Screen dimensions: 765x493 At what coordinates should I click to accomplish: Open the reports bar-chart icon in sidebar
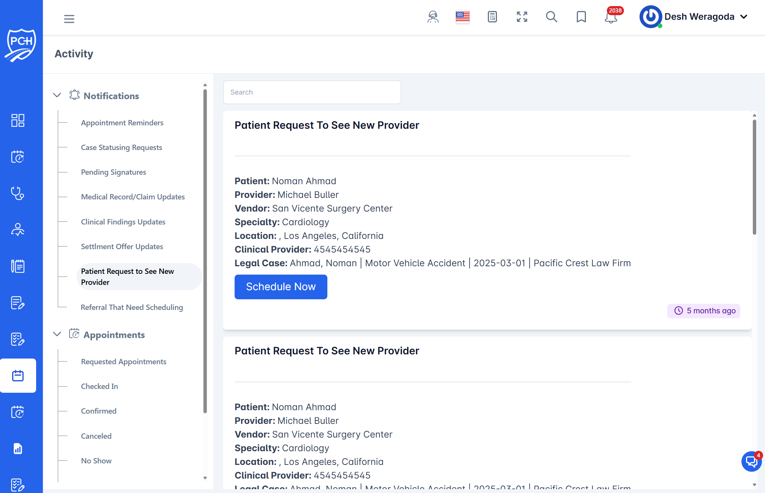[x=18, y=449]
